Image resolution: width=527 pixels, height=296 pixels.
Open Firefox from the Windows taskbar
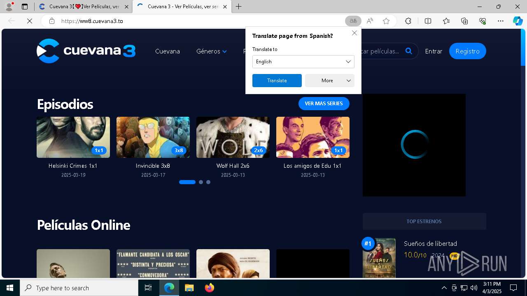[x=210, y=288]
